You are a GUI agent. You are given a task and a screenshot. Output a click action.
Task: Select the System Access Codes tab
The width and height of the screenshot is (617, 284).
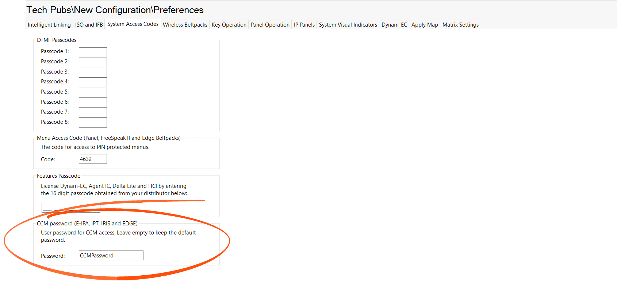(133, 24)
